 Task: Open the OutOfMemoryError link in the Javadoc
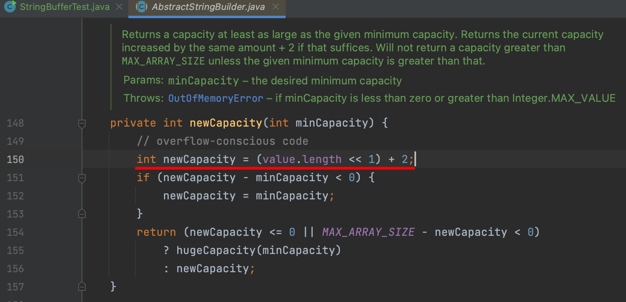pyautogui.click(x=216, y=98)
